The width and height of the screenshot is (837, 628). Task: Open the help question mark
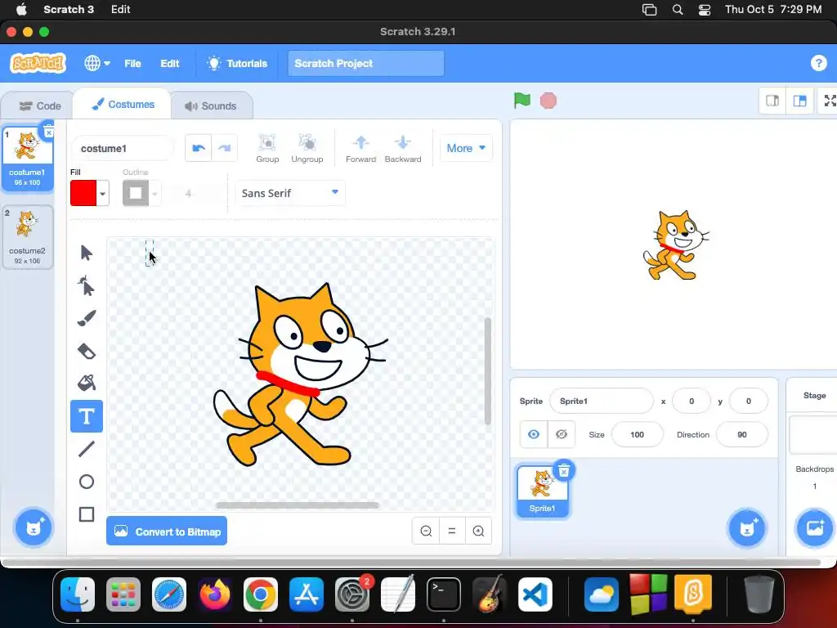click(x=818, y=63)
